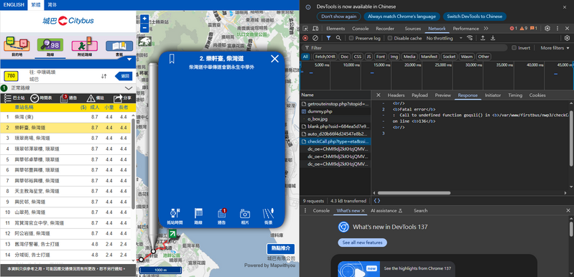This screenshot has height=277, width=574.
Task: Open 相片 photo camera icon in popup
Action: (245, 216)
